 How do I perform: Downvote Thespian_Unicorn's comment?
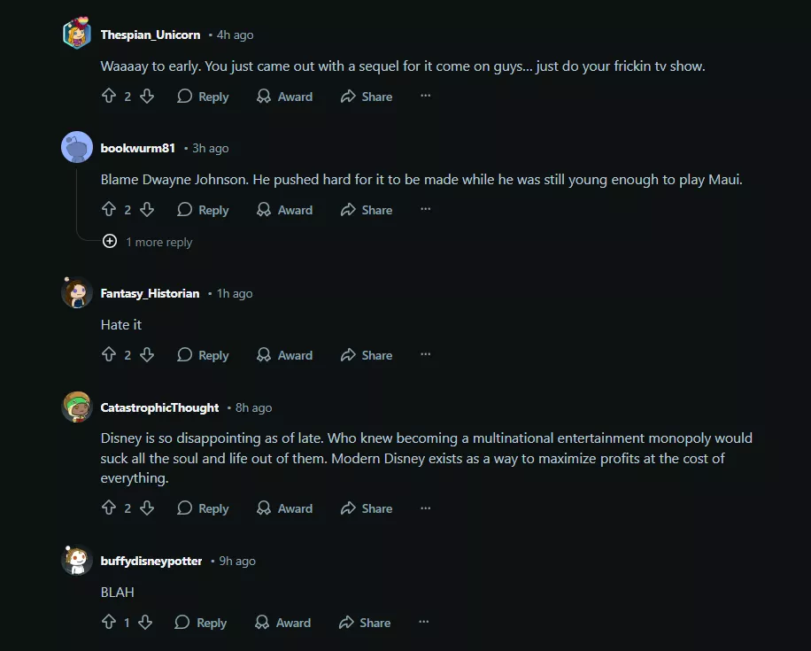(x=147, y=97)
